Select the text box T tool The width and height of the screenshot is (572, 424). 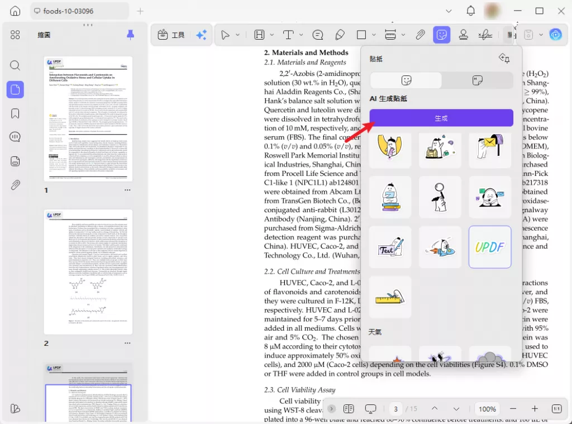[x=288, y=35]
